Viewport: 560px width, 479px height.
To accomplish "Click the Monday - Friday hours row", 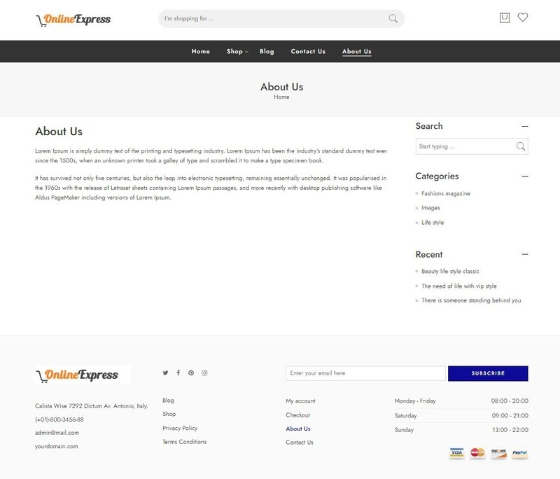I will pyautogui.click(x=461, y=401).
